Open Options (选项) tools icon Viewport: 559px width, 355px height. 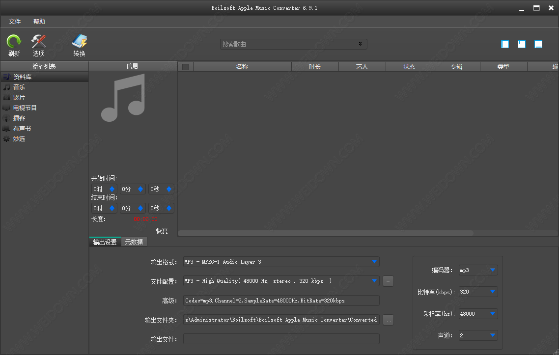(38, 41)
